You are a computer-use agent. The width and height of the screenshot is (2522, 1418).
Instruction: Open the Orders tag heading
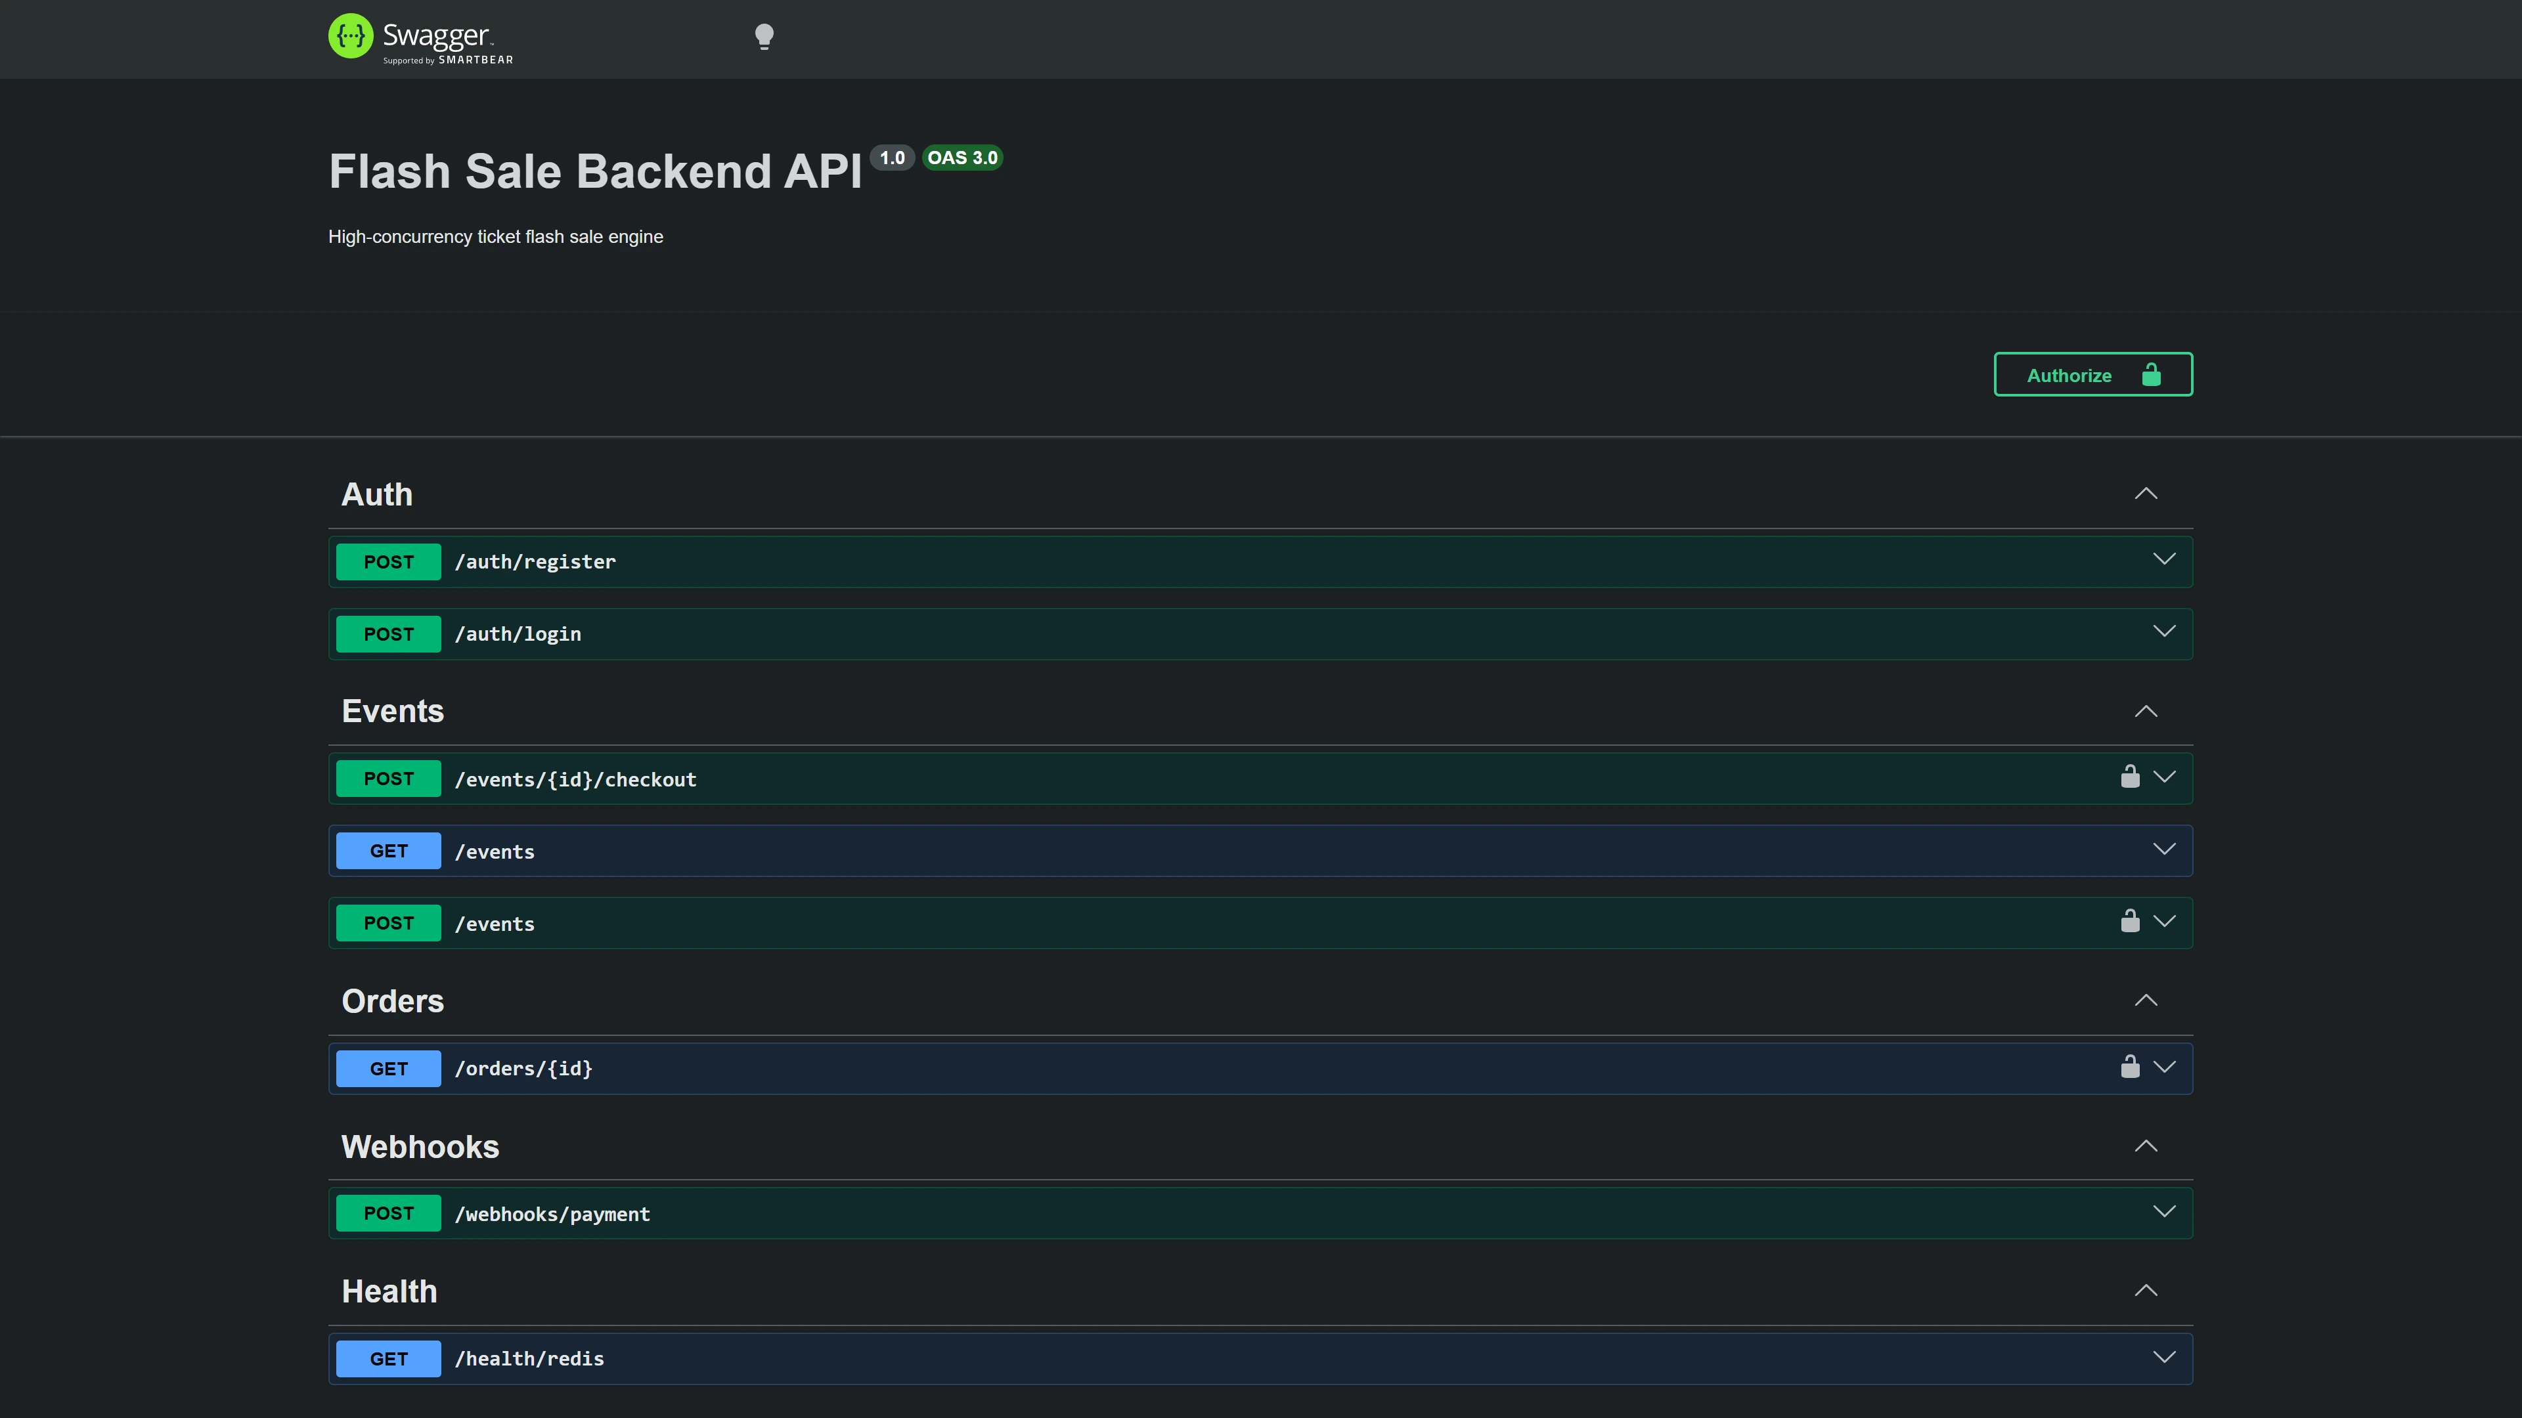coord(393,1001)
